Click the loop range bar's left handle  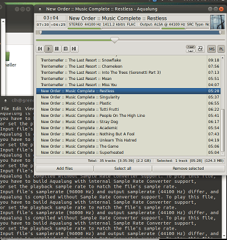(x=41, y=32)
